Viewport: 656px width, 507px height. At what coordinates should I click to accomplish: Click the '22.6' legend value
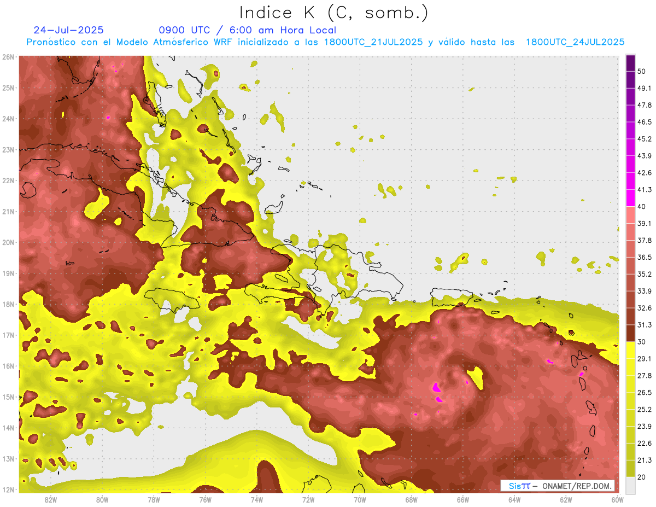(644, 443)
